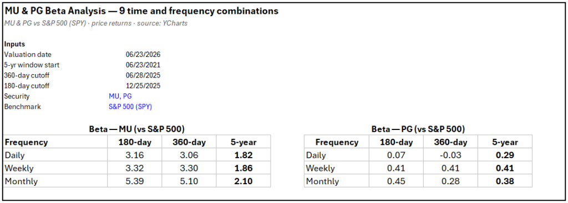Click PG 5-year Daily beta 0.29
The width and height of the screenshot is (568, 203).
coord(505,155)
